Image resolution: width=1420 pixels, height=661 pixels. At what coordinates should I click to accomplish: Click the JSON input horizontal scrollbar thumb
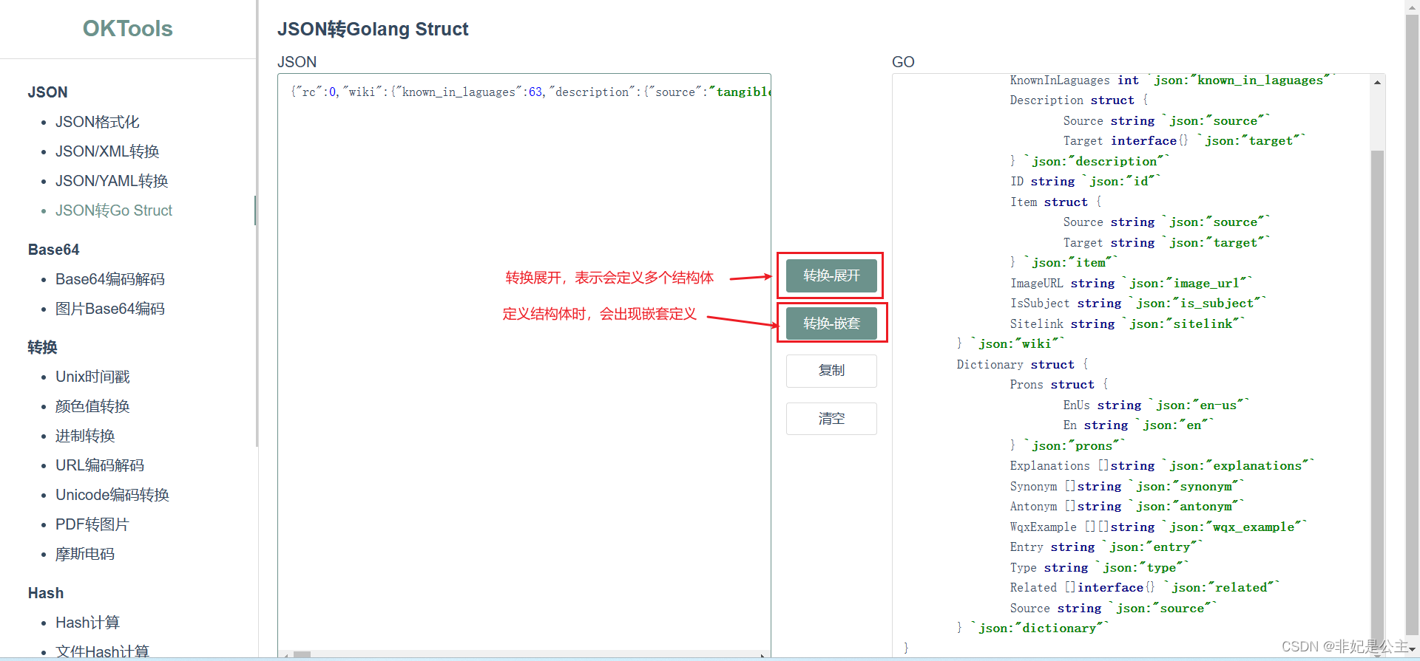pyautogui.click(x=302, y=654)
